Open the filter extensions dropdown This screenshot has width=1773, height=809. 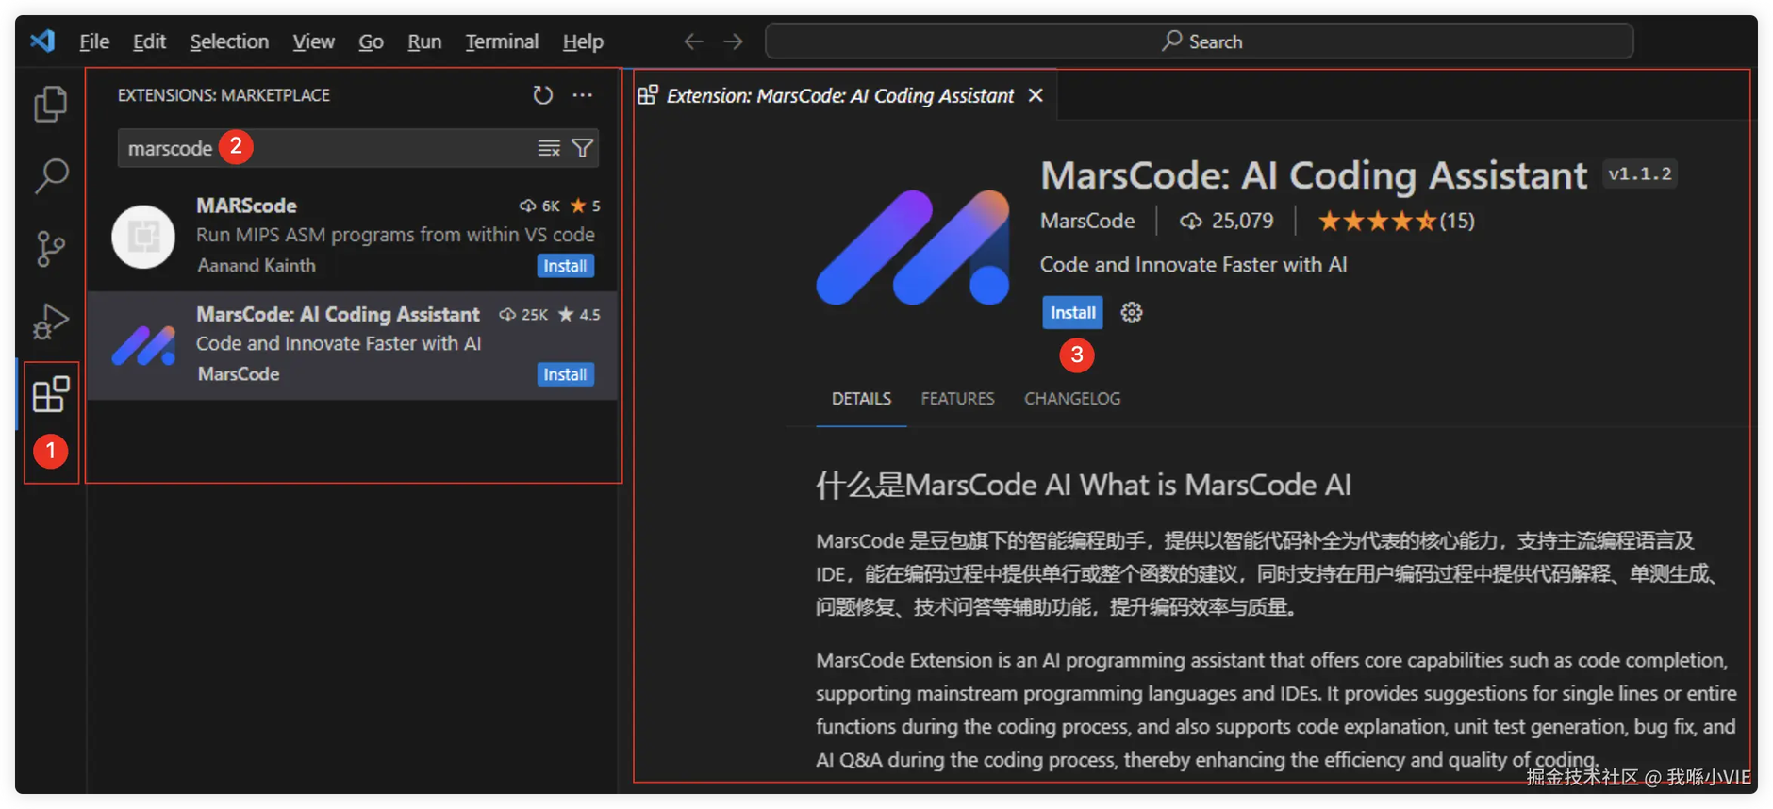tap(583, 148)
